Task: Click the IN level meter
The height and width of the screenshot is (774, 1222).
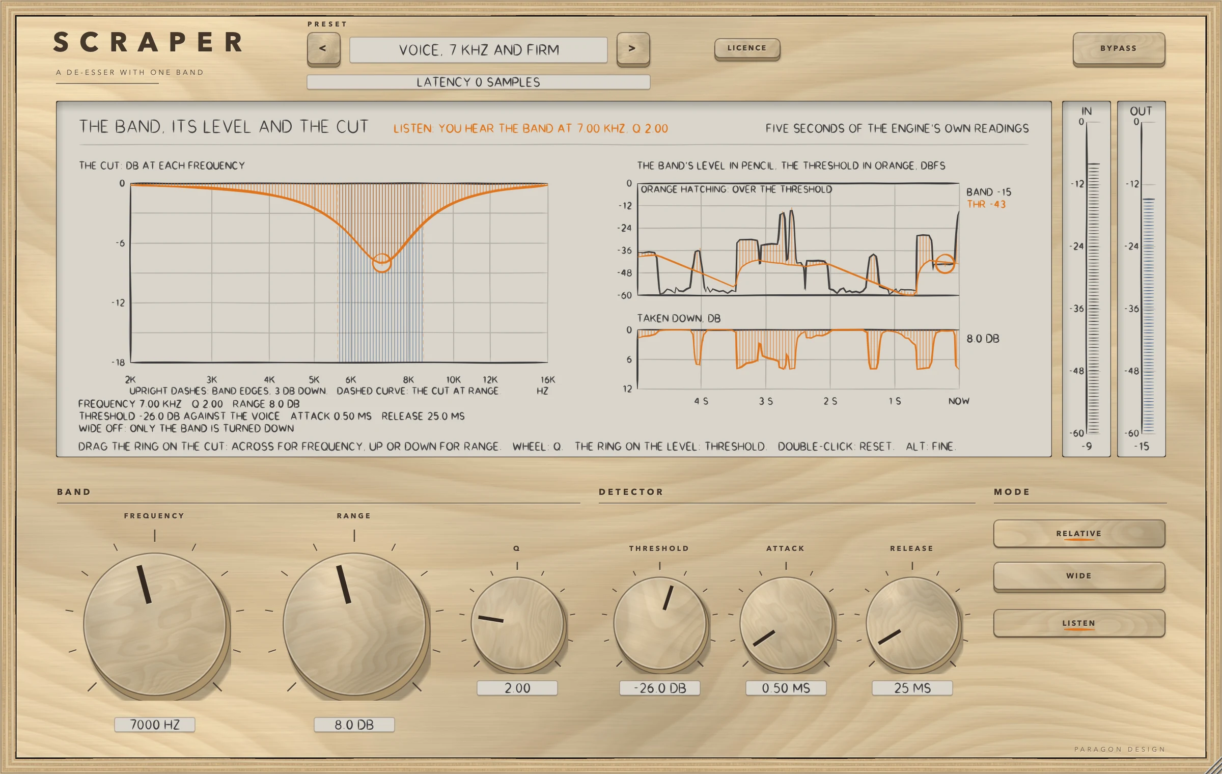Action: 1087,279
